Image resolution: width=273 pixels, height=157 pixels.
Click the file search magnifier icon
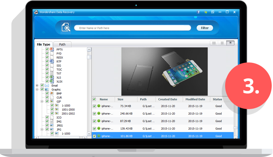click(66, 27)
